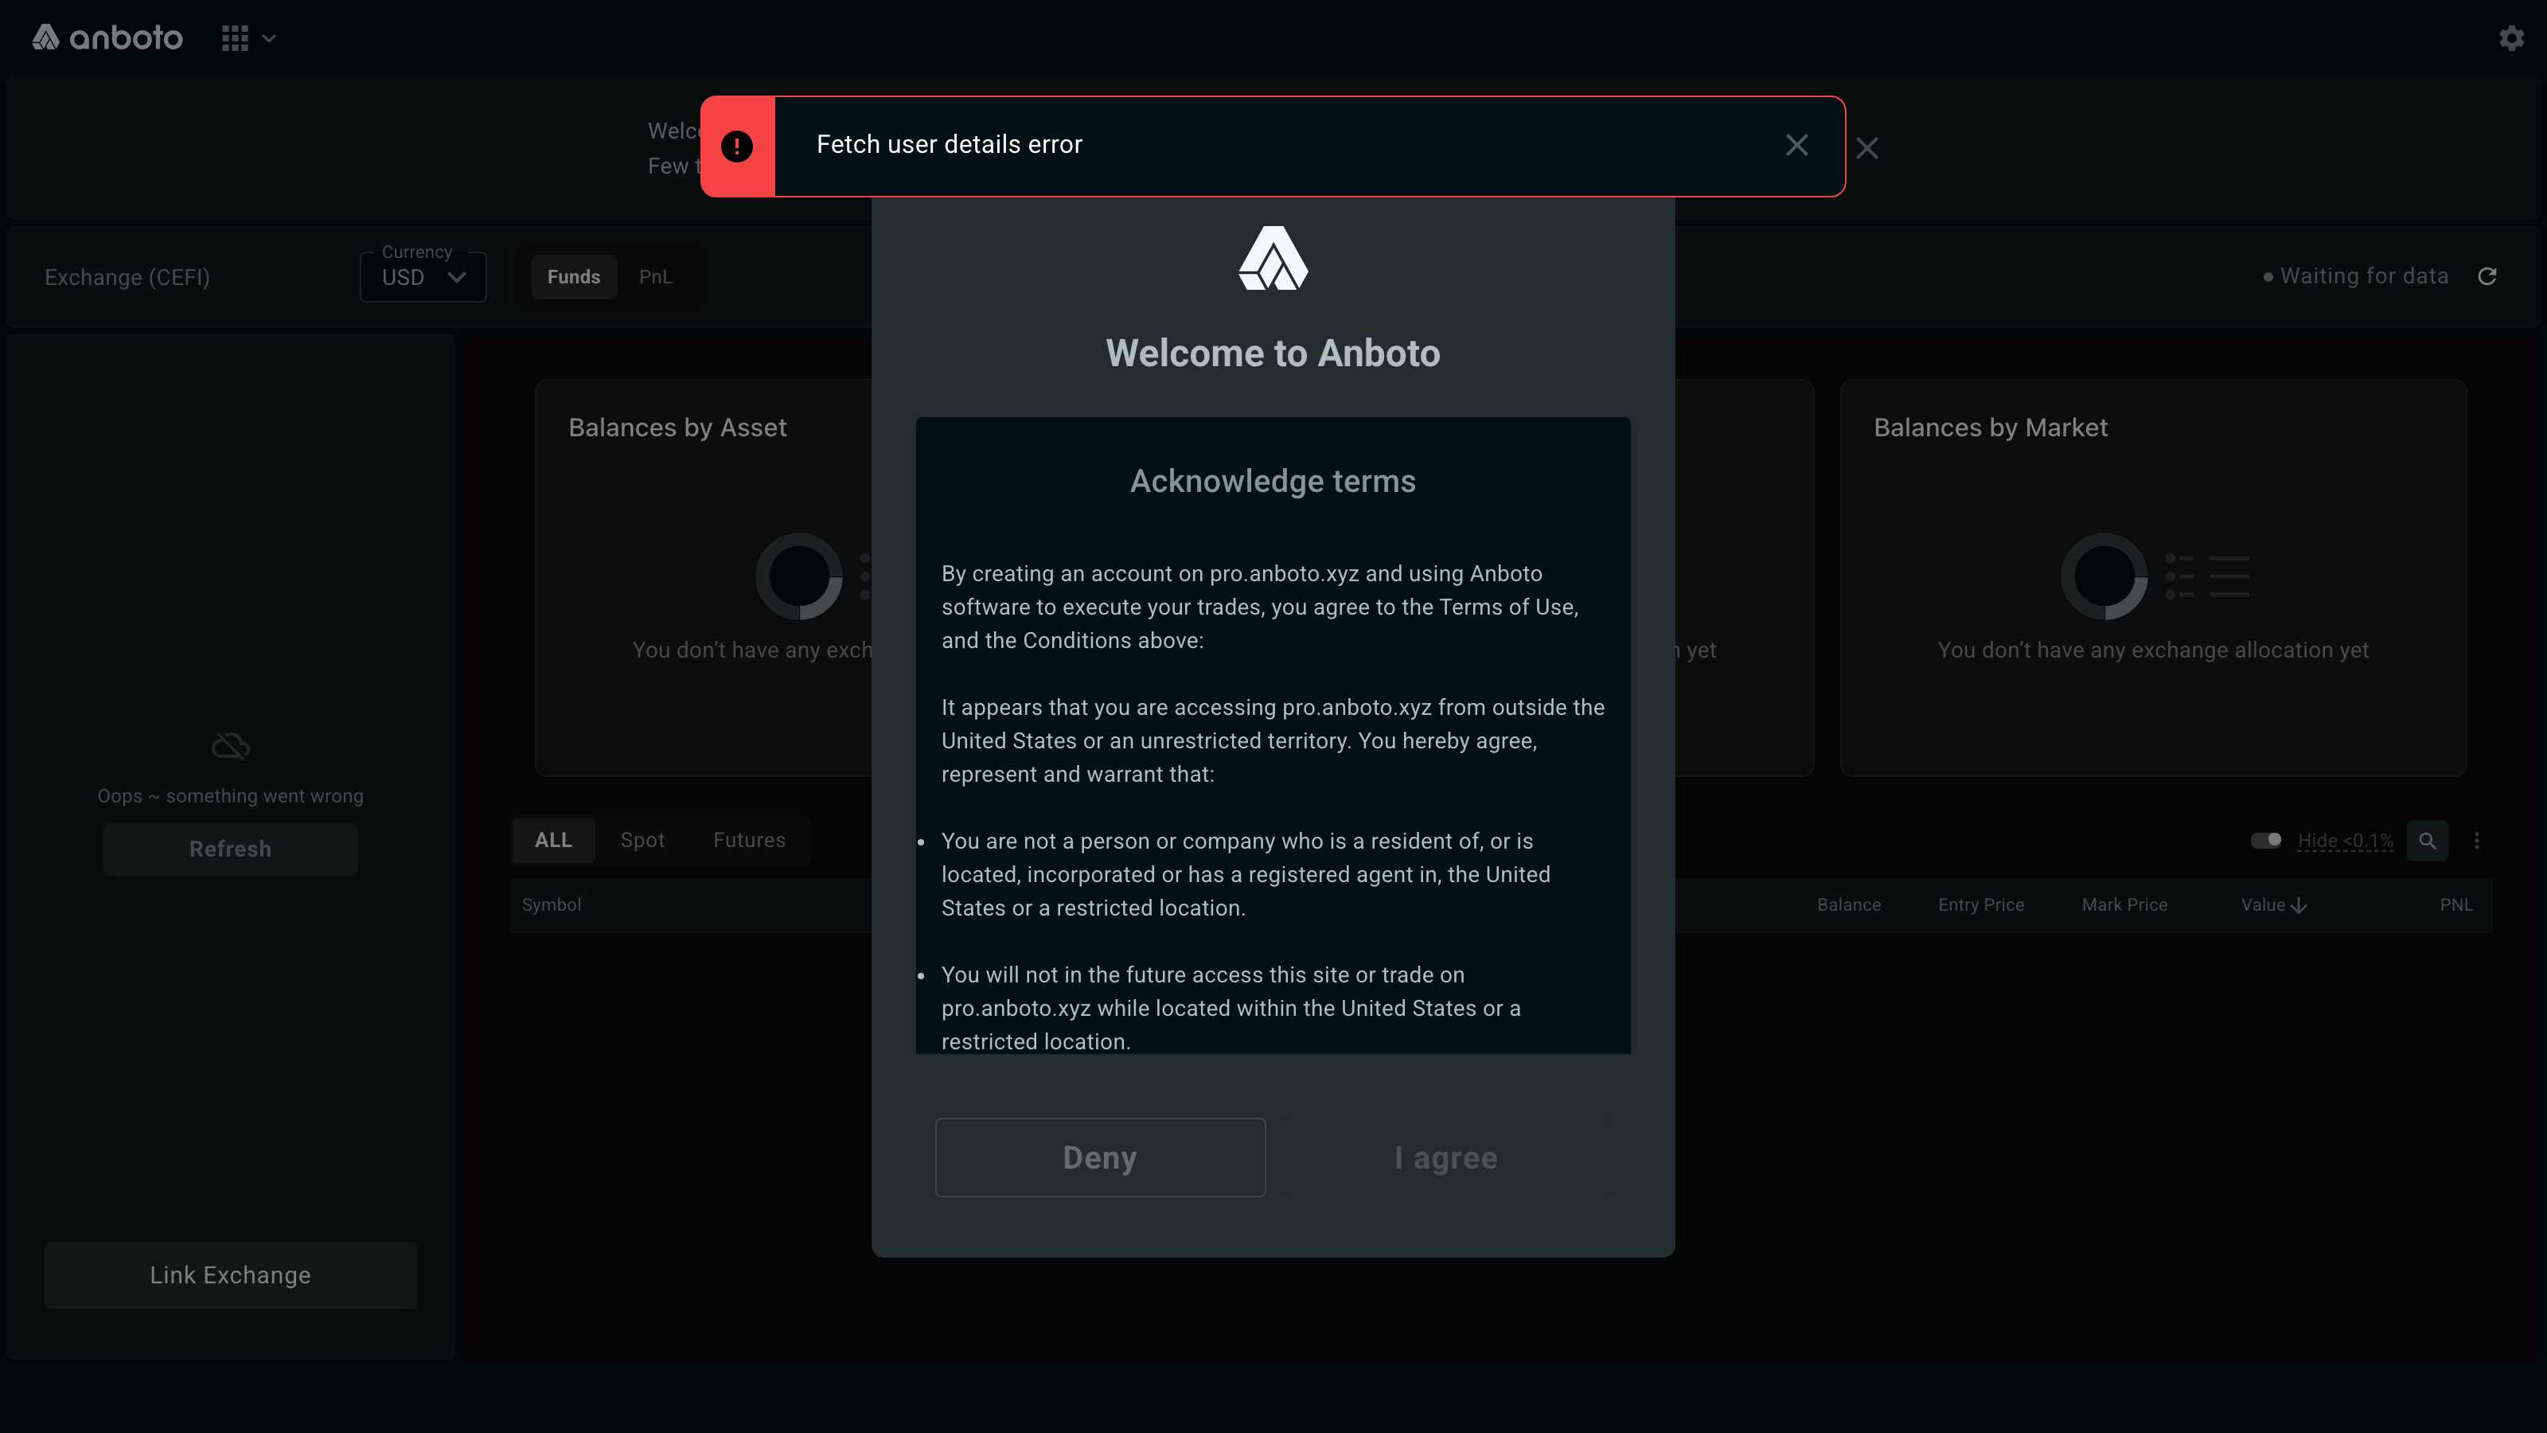Select the ALL positions tab
Viewport: 2547px width, 1433px height.
coord(552,840)
